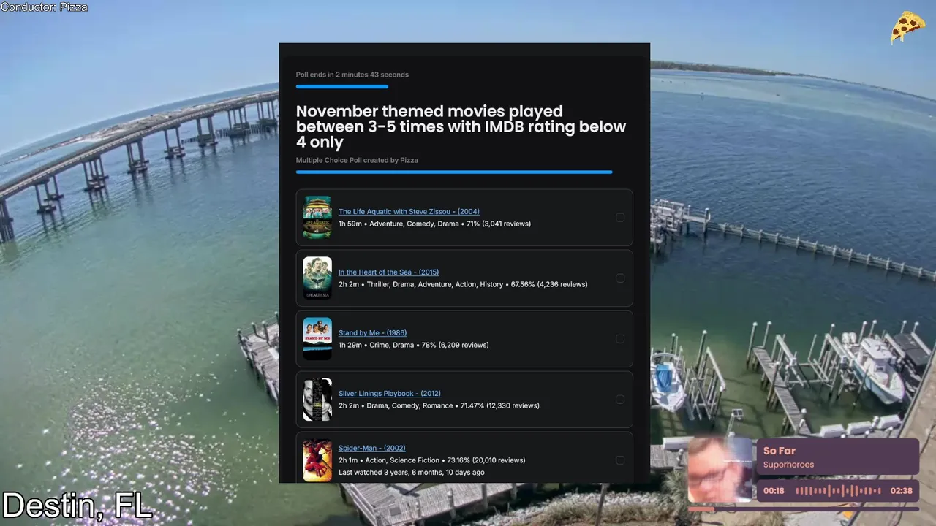Select the Silver Linings Playbook checkbox
The image size is (936, 526).
(x=620, y=400)
